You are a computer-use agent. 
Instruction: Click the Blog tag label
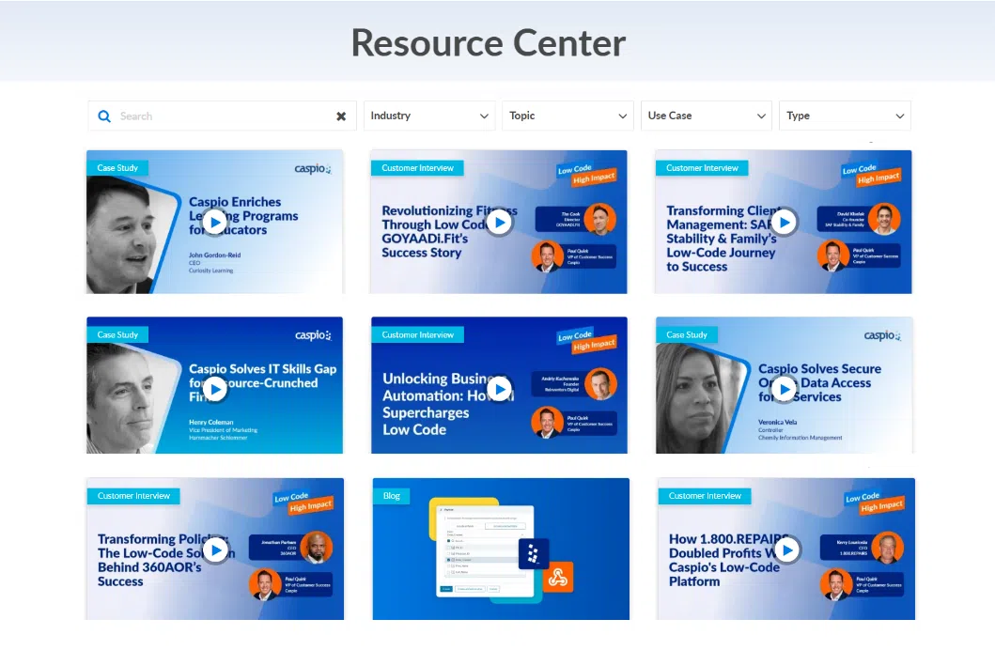coord(391,495)
